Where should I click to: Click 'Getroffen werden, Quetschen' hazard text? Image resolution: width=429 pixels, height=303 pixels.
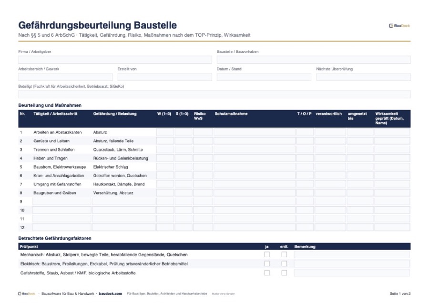click(x=120, y=176)
